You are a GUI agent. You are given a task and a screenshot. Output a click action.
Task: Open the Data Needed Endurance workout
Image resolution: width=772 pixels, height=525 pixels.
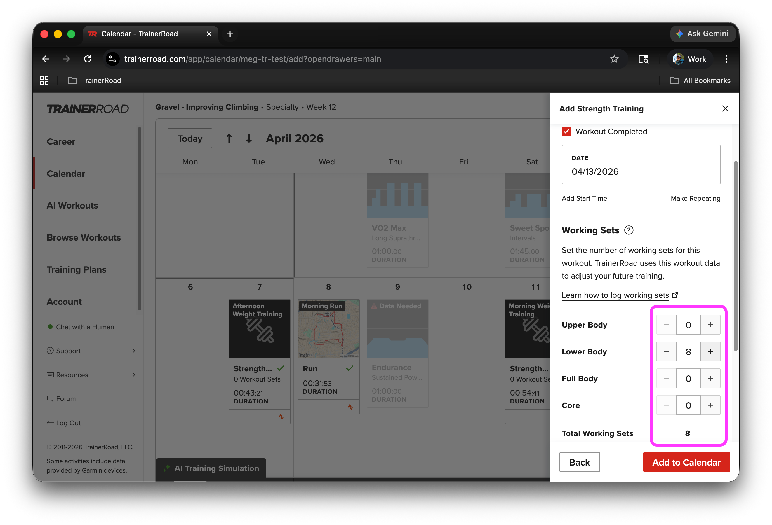pos(398,353)
